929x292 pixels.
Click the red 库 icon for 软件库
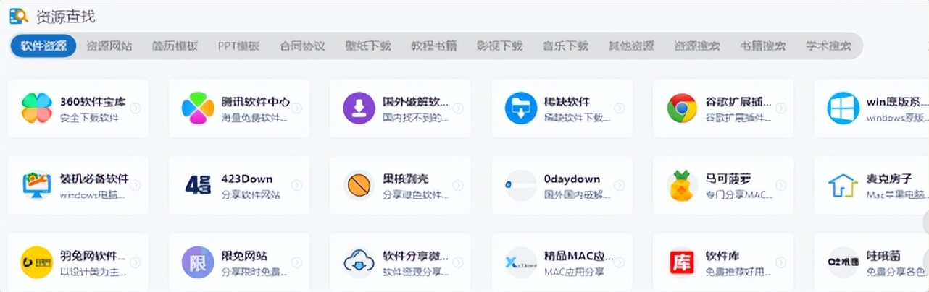click(682, 262)
